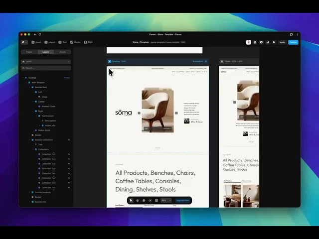Collapse the Center layer
The width and height of the screenshot is (319, 239).
(x=33, y=102)
